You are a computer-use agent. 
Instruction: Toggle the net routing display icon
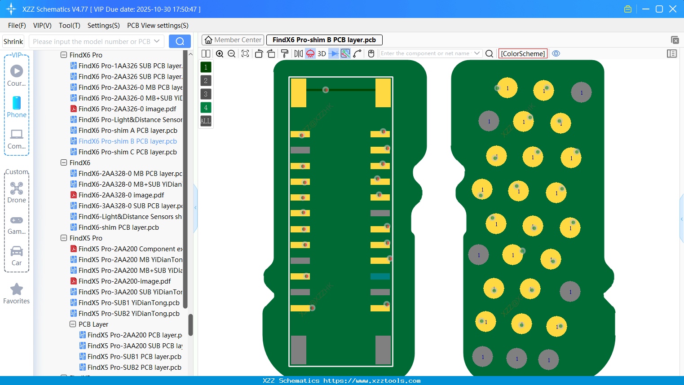345,53
